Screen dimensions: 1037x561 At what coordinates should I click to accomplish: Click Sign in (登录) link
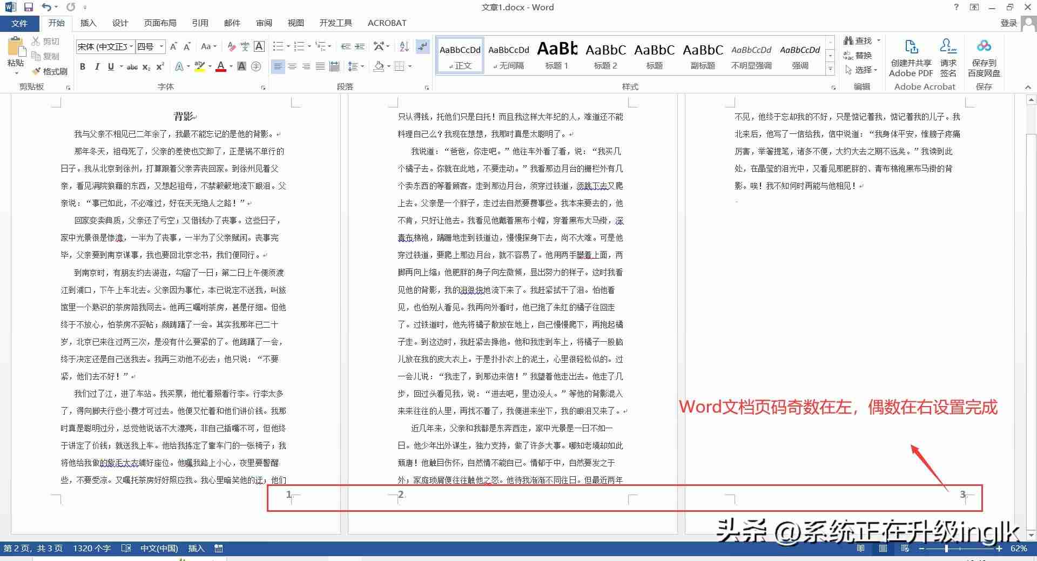click(1009, 23)
